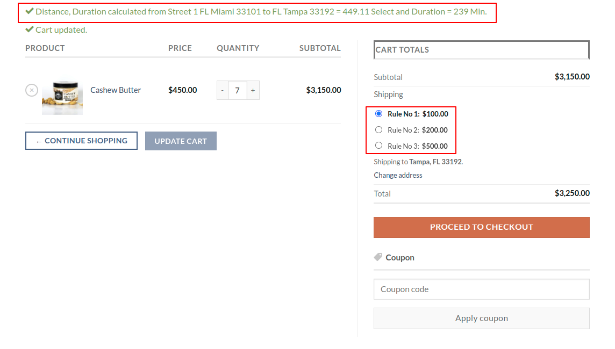
Task: Click the Product column header
Action: (x=45, y=48)
